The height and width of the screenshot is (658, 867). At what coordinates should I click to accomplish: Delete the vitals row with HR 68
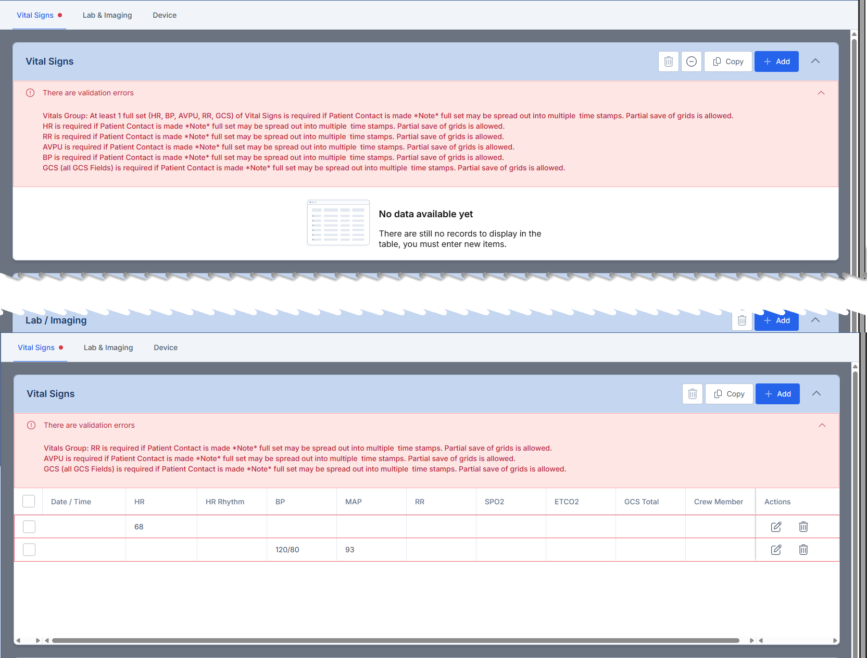(803, 527)
